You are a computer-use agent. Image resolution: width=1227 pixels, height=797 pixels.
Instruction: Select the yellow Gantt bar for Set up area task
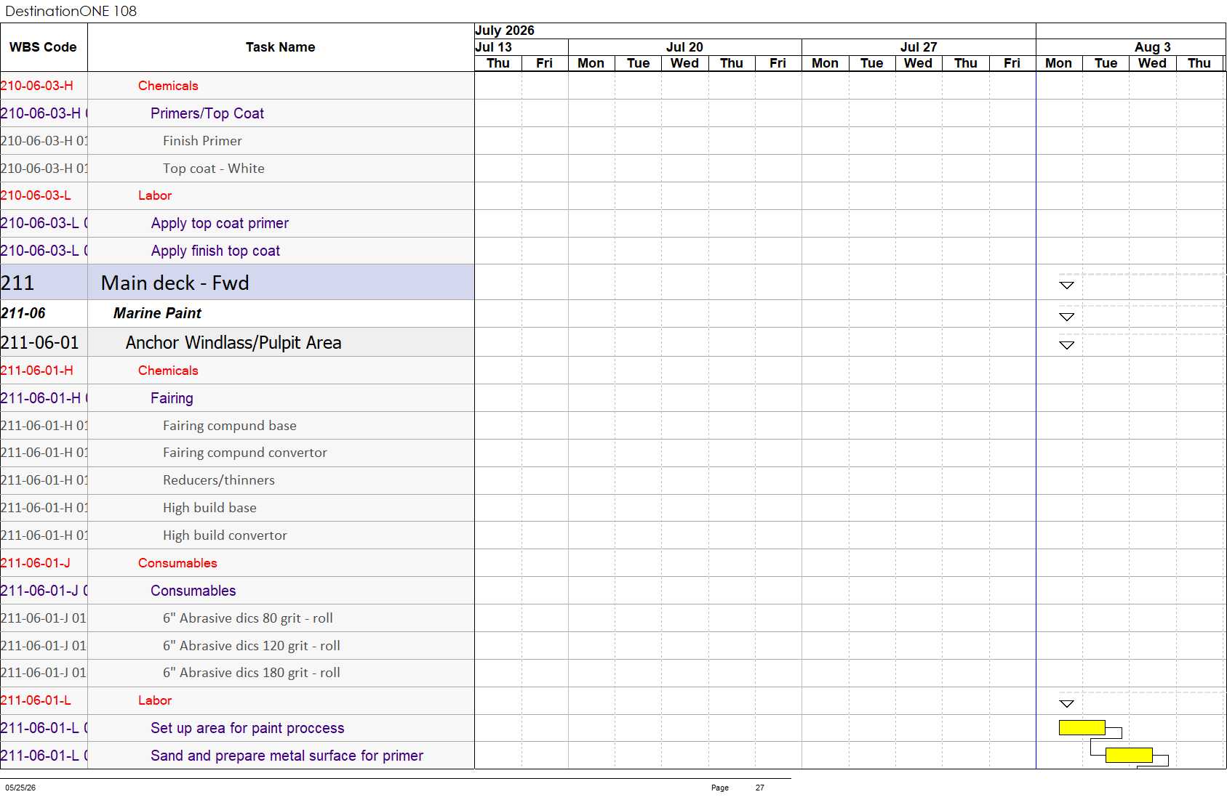point(1082,727)
